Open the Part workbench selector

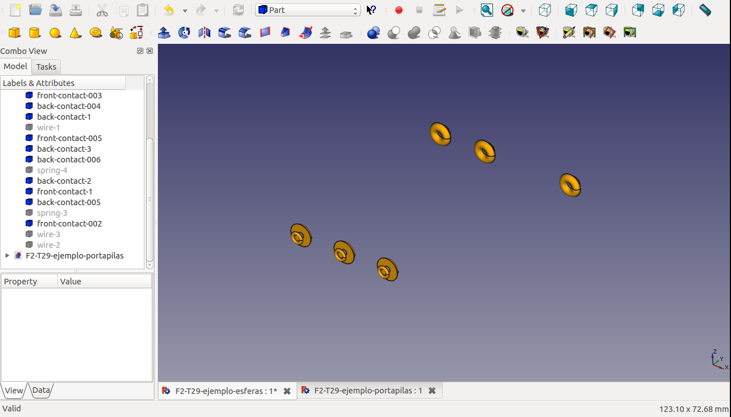(307, 10)
